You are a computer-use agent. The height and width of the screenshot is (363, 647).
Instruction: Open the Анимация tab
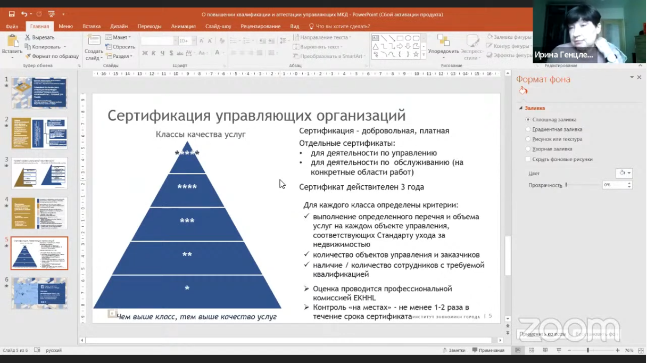point(184,26)
